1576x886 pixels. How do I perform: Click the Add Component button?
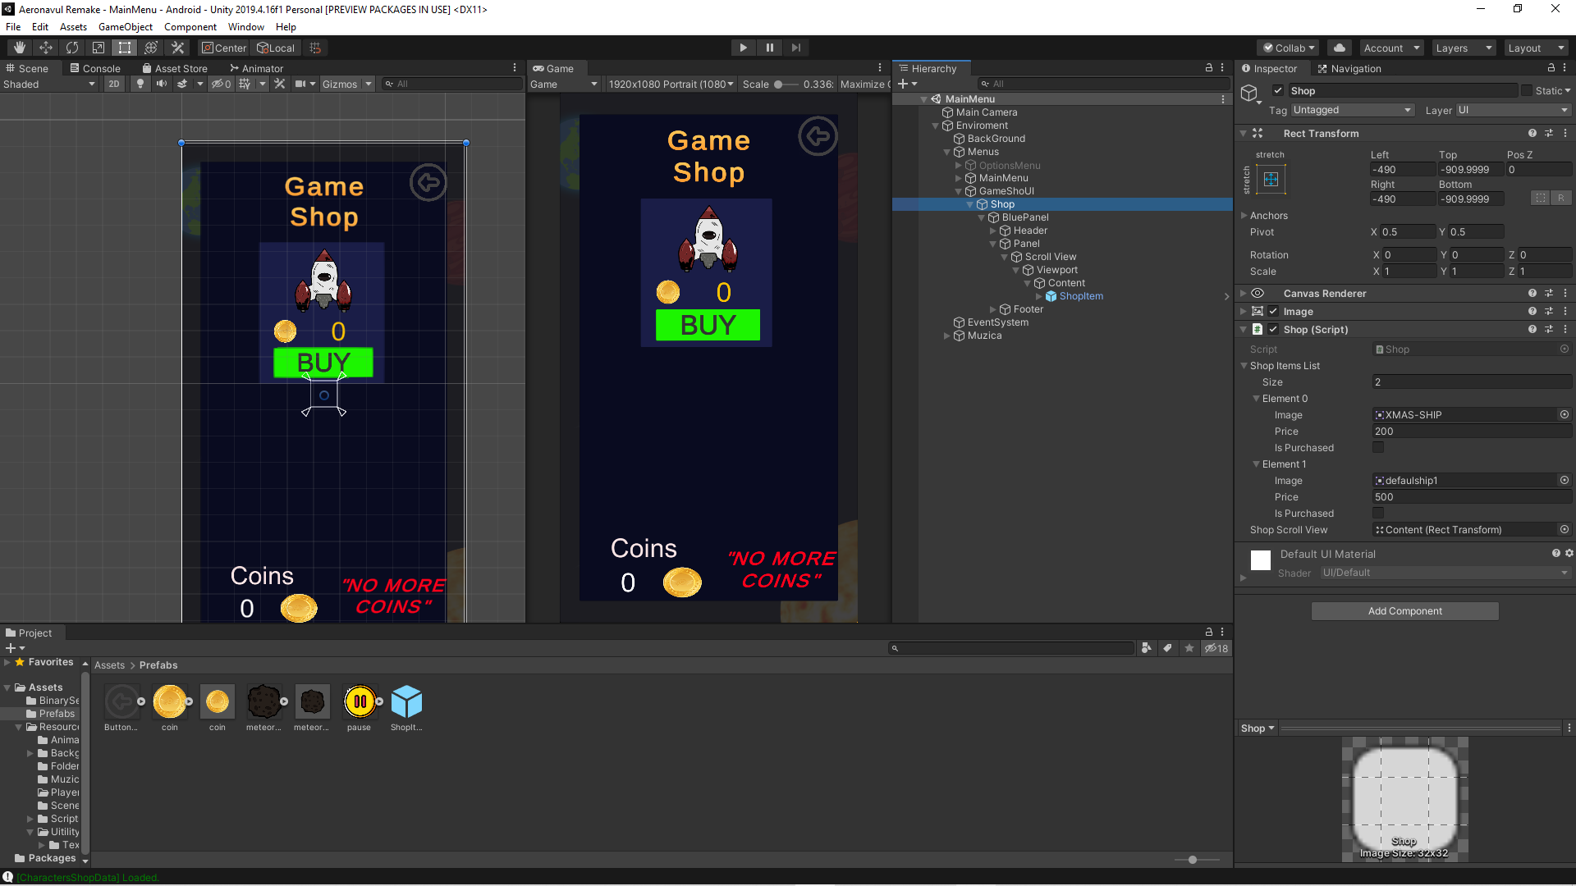click(x=1404, y=611)
